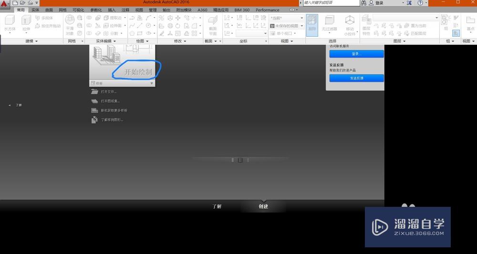This screenshot has width=477, height=254.
Task: Click the 匹配图层 (Match Layer) tool
Action: [415, 33]
